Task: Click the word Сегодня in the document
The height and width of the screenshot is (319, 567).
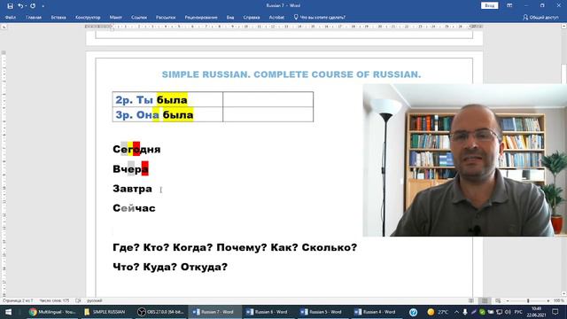Action: point(136,149)
